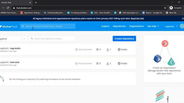
Task: Open the I'm having problem bookmark
Action: click(x=77, y=13)
